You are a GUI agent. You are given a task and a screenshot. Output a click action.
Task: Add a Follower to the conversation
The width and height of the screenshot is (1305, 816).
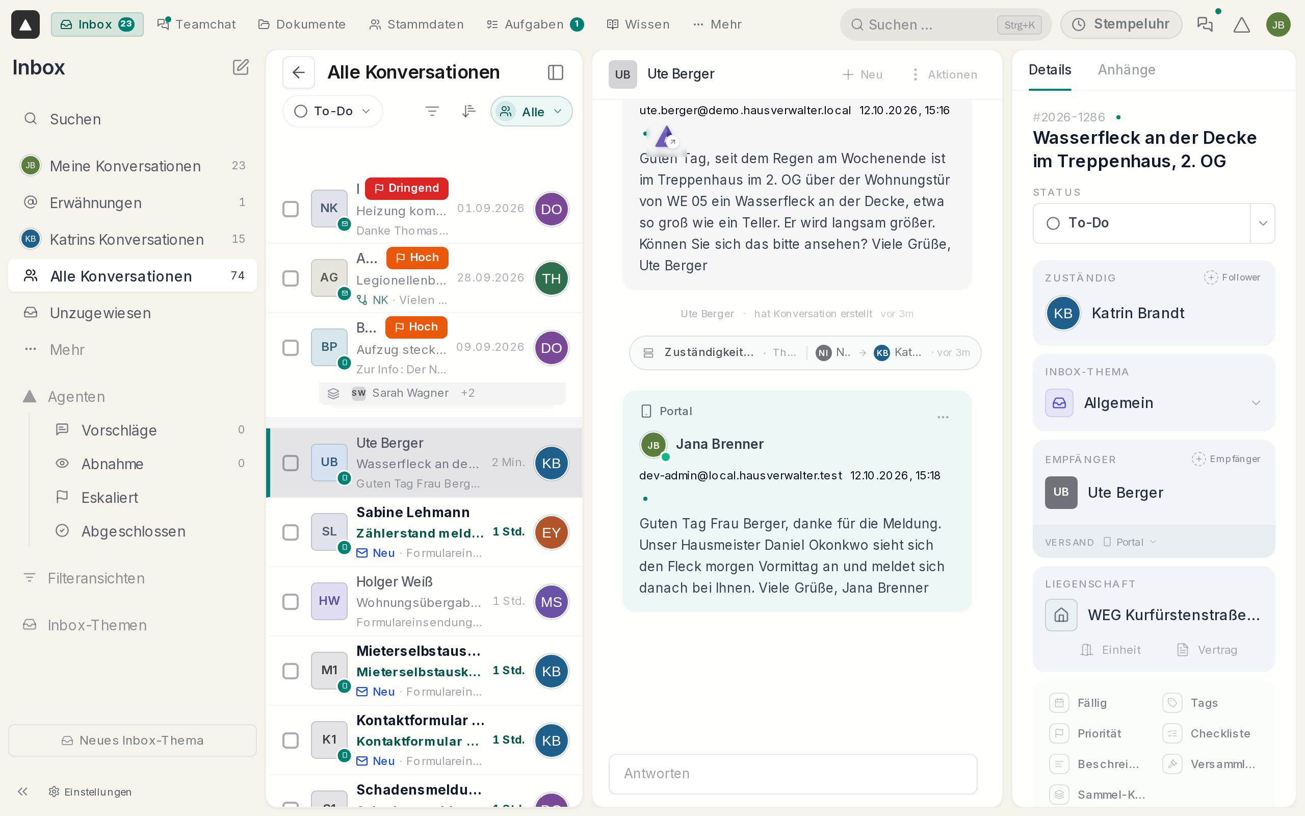coord(1232,277)
